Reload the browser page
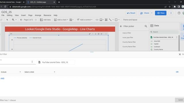 5,7
